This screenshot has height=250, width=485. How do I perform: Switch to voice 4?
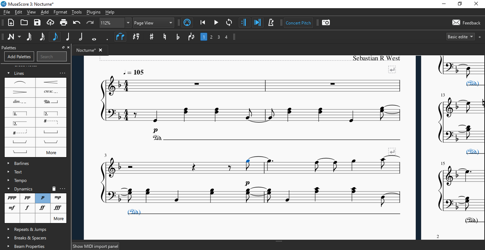tap(226, 37)
